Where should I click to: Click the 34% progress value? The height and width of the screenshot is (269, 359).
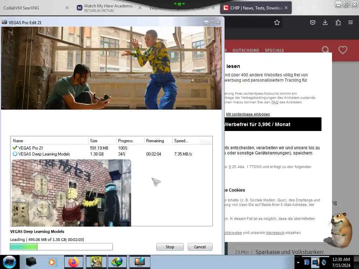point(122,154)
